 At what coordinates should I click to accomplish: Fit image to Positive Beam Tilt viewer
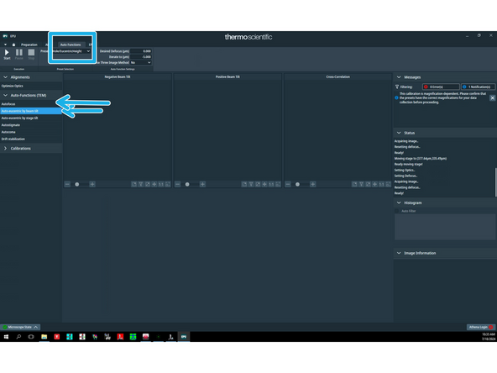[x=278, y=184]
